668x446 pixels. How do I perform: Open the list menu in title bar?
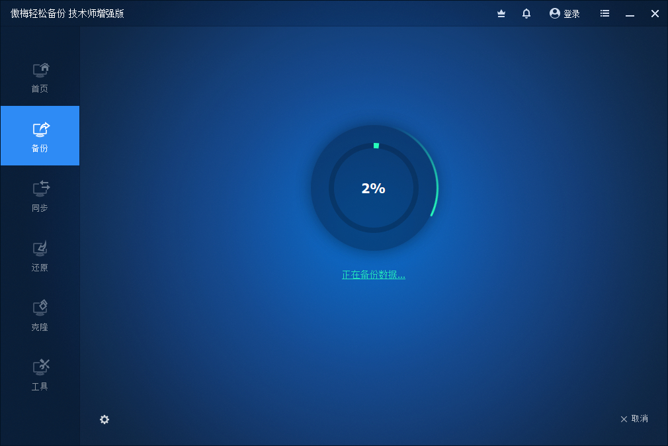click(x=605, y=14)
